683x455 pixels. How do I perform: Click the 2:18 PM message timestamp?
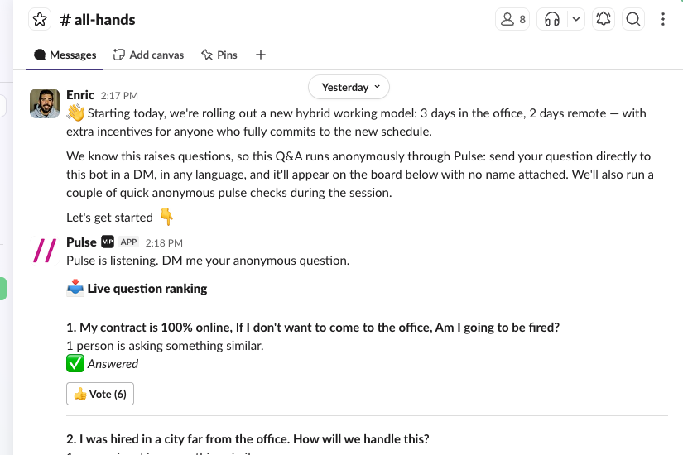pos(164,243)
